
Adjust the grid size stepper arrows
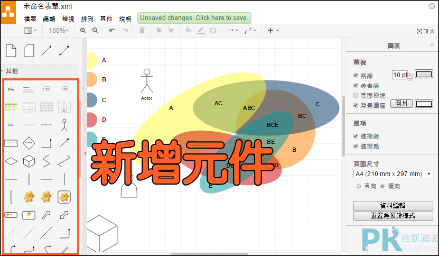click(410, 77)
